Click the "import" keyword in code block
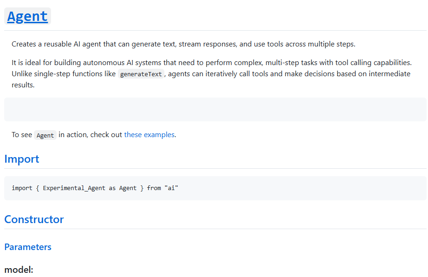 (x=22, y=188)
